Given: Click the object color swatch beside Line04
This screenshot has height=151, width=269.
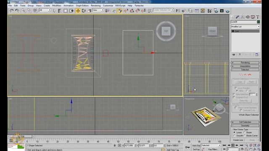Looking at the screenshot, I should 258,22.
